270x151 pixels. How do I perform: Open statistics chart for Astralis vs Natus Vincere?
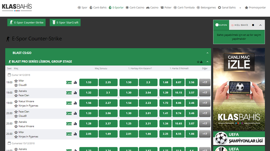pyautogui.click(x=75, y=124)
